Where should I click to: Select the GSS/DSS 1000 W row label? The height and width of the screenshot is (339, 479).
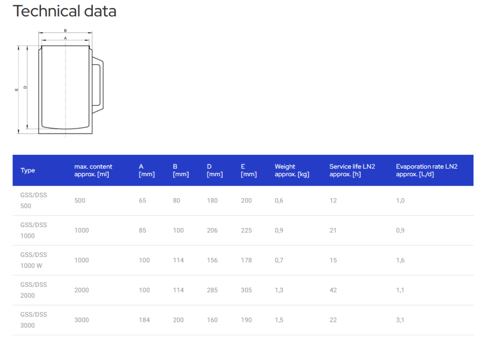(33, 260)
